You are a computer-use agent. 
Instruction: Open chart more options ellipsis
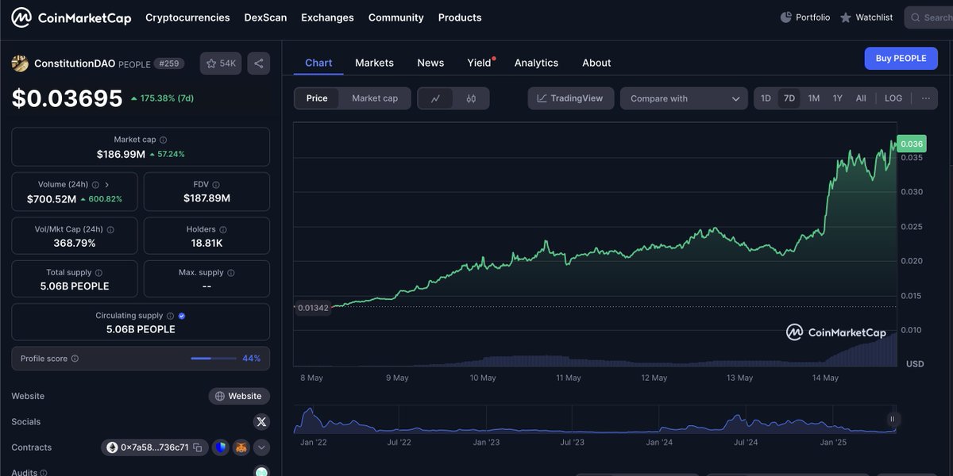925,98
